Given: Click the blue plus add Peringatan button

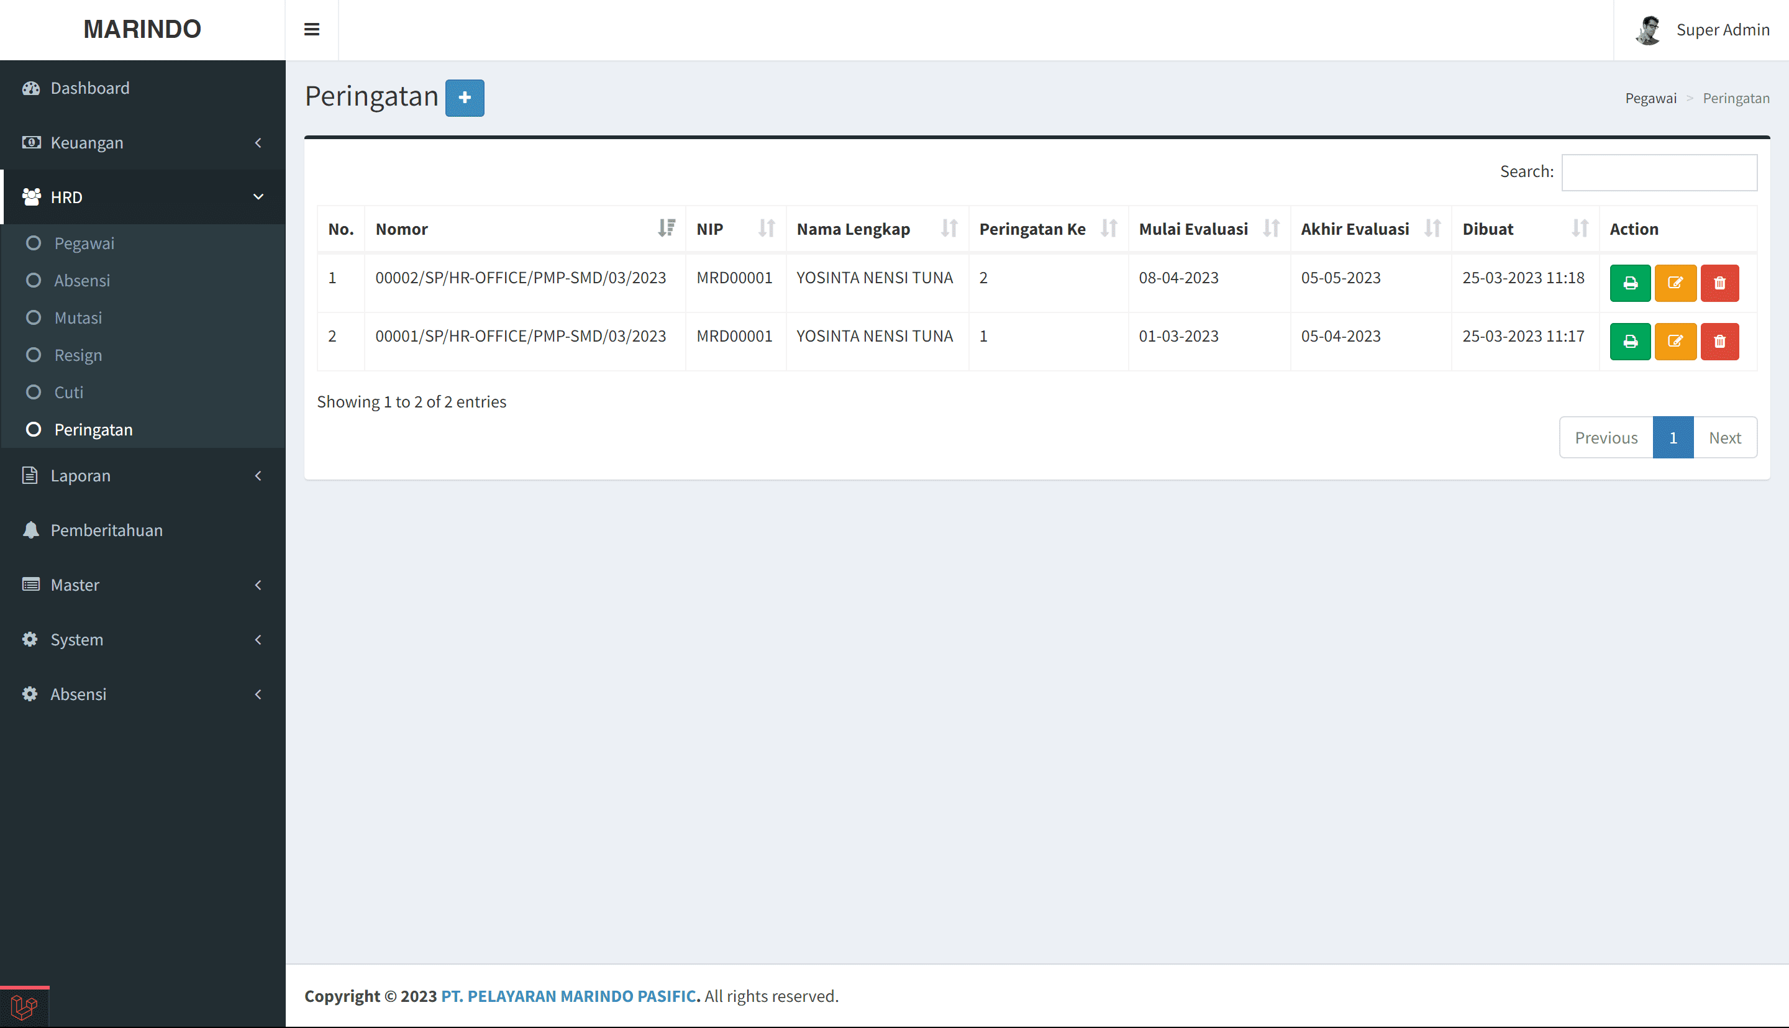Looking at the screenshot, I should [464, 98].
